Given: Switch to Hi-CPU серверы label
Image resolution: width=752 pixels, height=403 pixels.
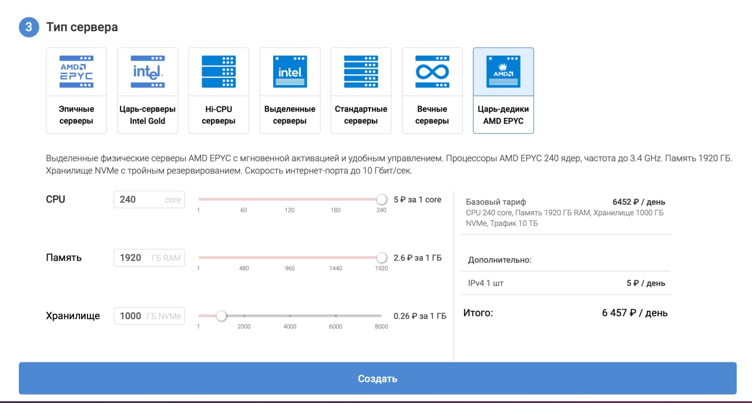Looking at the screenshot, I should click(x=219, y=115).
